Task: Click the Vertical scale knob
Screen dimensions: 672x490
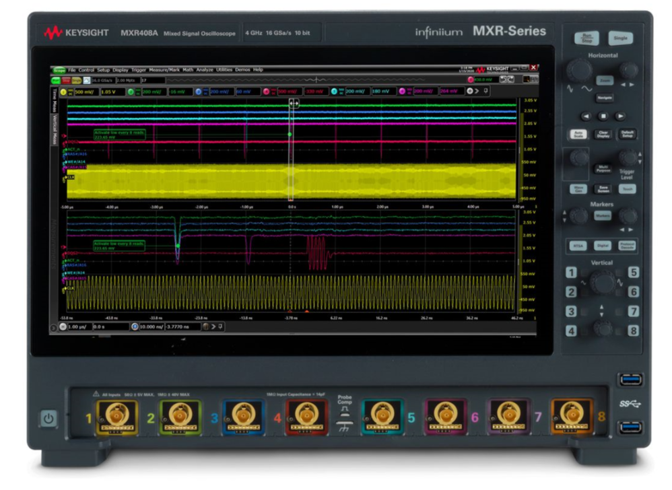Action: pyautogui.click(x=602, y=282)
